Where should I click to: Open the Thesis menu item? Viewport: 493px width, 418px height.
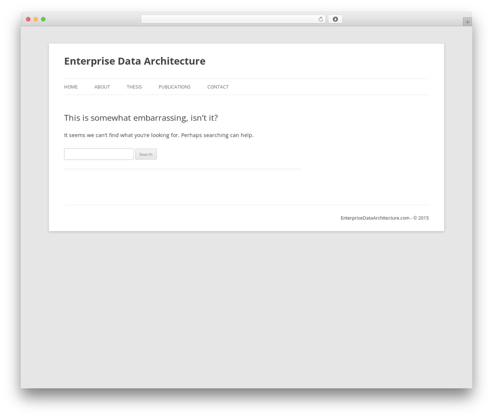click(x=134, y=87)
